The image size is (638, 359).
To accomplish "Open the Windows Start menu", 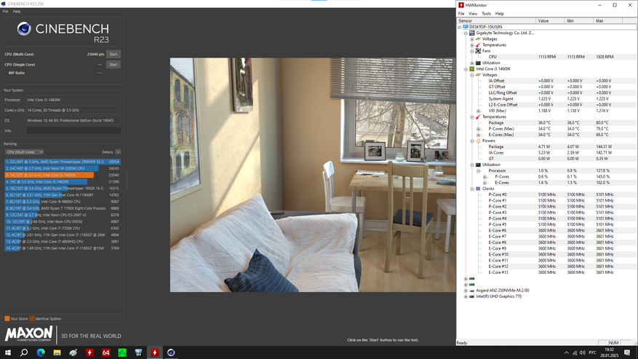I will click(7, 352).
